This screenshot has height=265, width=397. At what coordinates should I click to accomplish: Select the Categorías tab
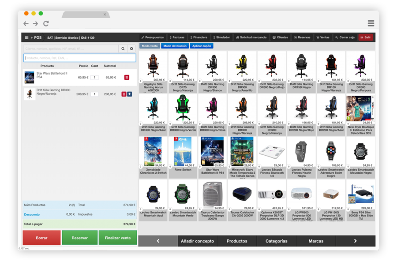tap(277, 241)
